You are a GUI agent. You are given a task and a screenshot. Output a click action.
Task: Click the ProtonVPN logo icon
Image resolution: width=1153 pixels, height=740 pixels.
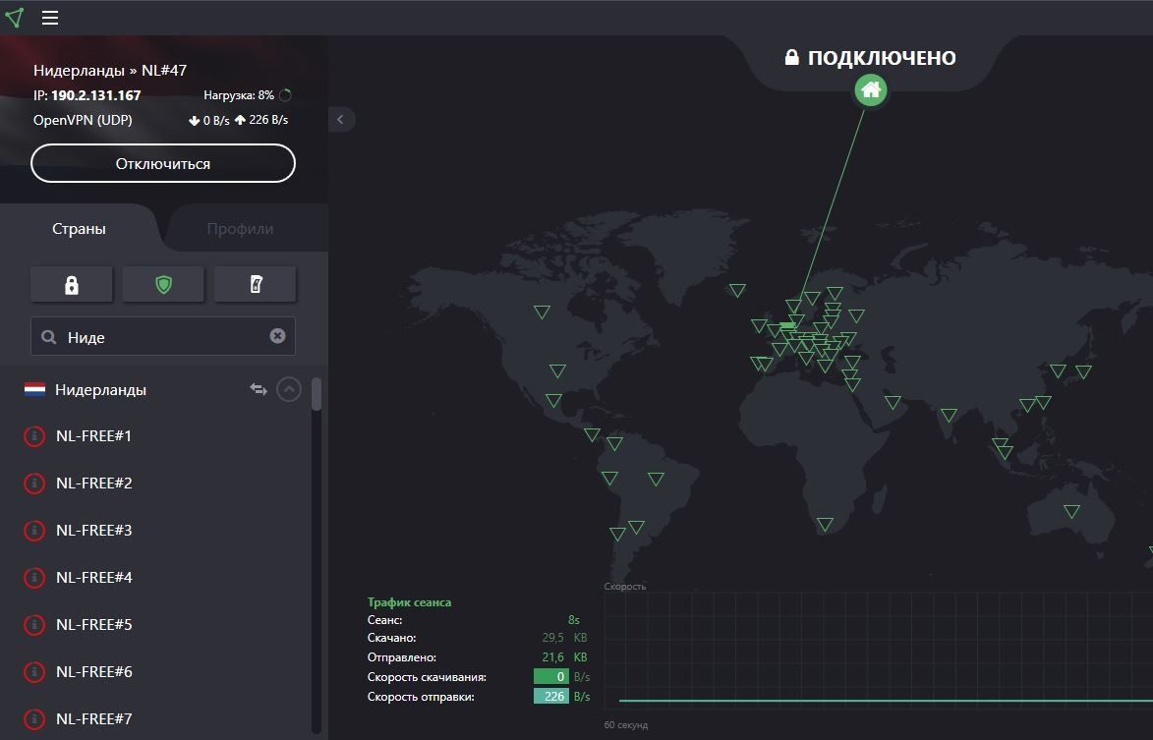[15, 18]
